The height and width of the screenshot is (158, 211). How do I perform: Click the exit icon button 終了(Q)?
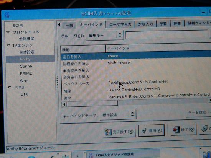click(x=183, y=130)
